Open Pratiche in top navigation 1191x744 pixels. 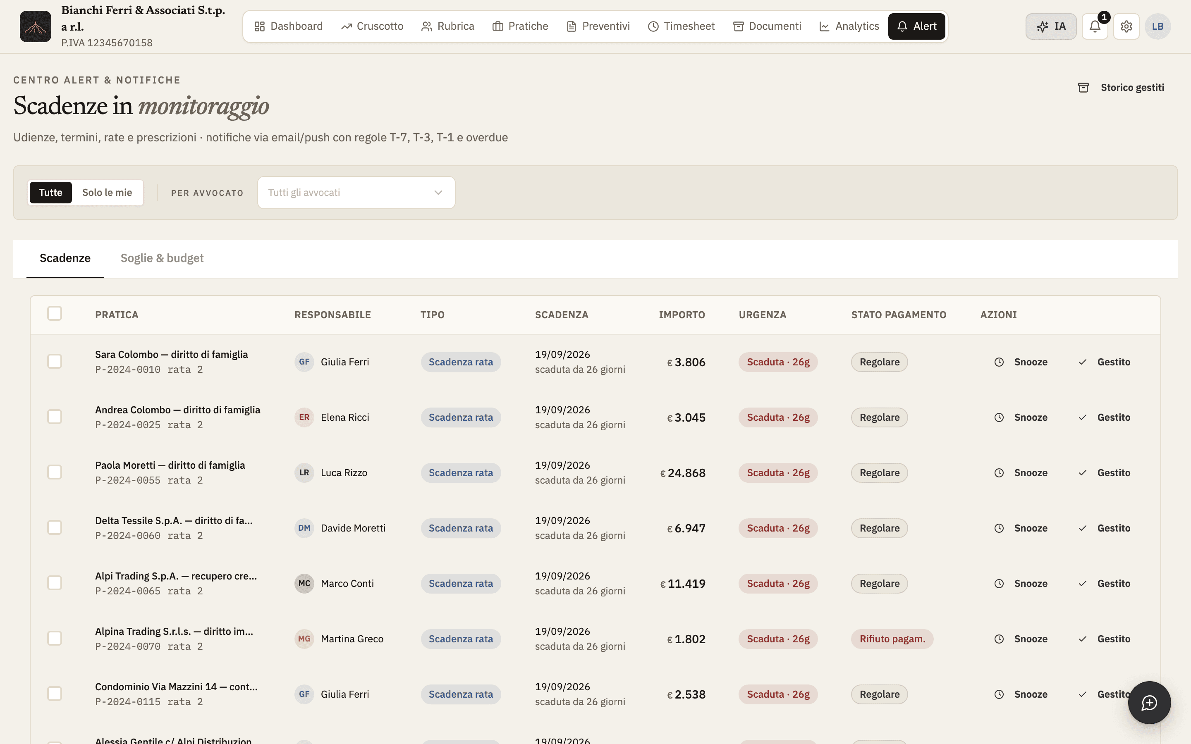(x=520, y=26)
